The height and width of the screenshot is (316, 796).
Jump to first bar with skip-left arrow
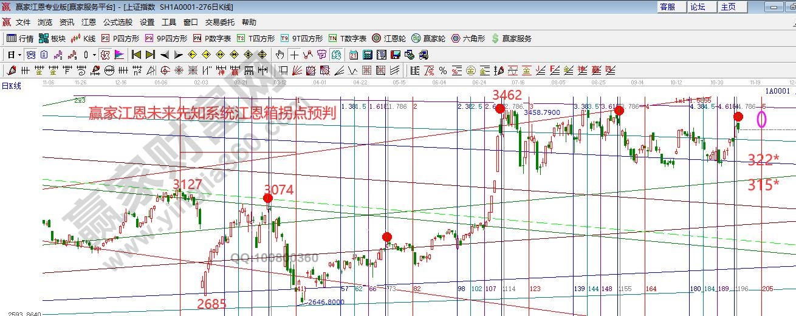coord(136,55)
